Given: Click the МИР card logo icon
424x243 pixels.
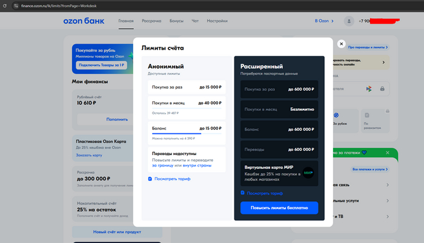Looking at the screenshot, I should pos(308,172).
